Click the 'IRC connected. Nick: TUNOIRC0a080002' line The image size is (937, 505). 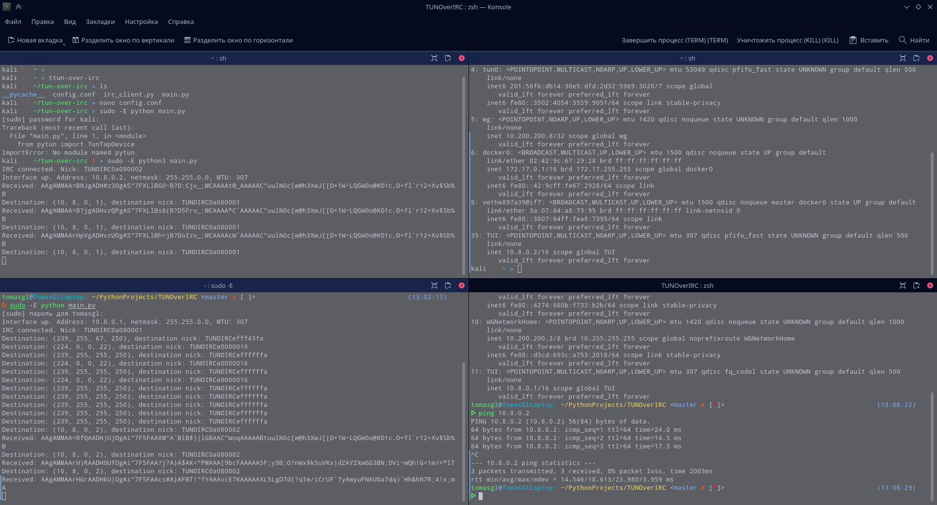point(72,169)
